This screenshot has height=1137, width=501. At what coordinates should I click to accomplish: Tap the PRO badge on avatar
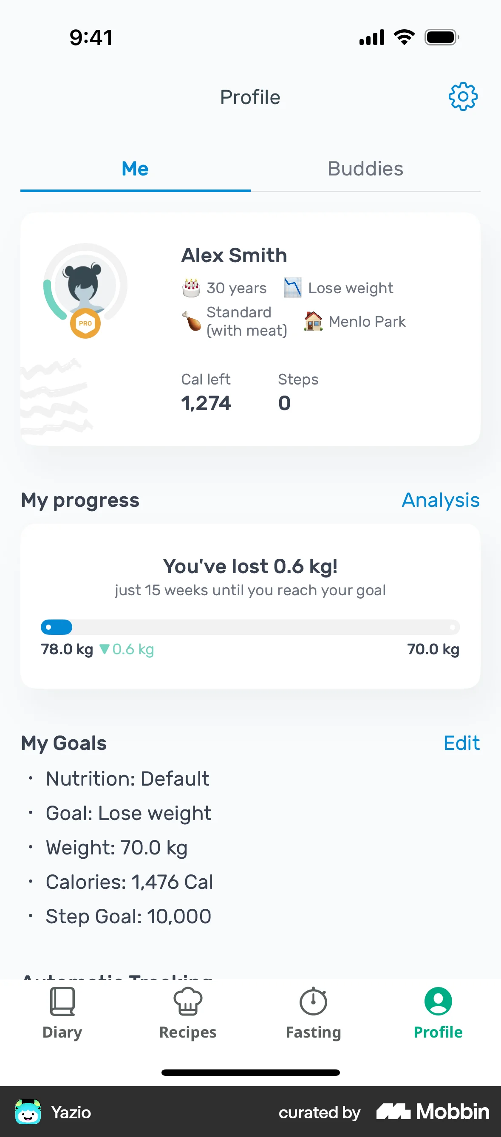(85, 323)
